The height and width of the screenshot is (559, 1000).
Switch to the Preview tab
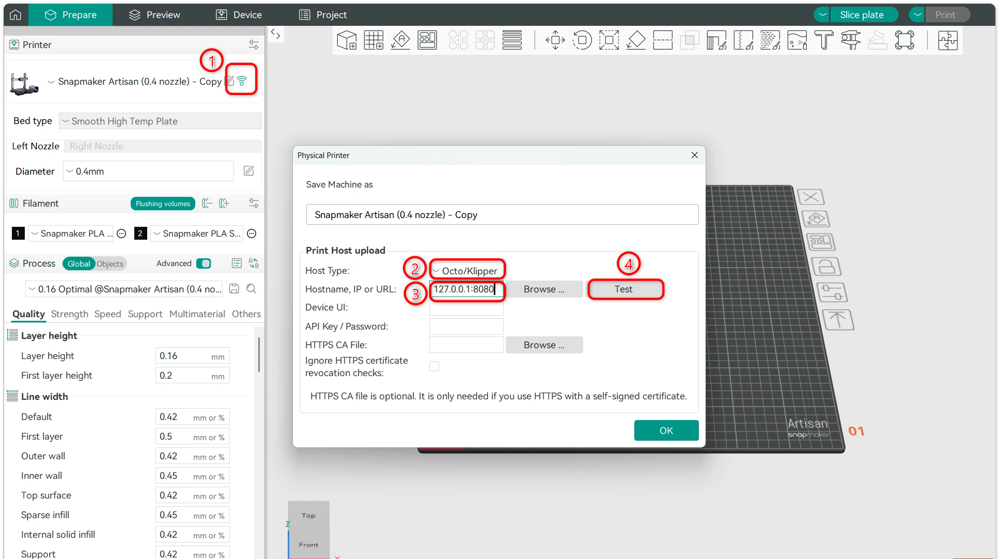(x=154, y=14)
